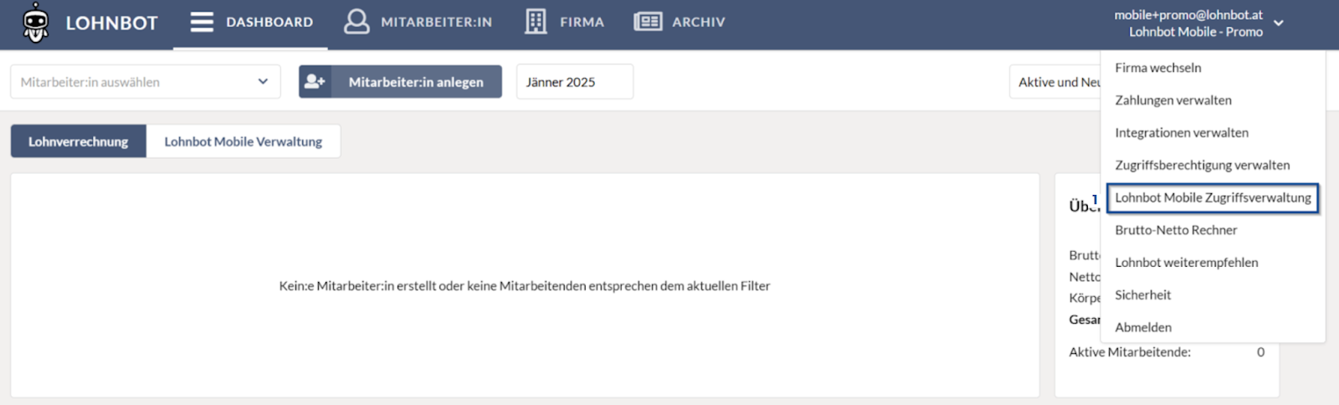Click the archive card icon beside Archiv
1339x405 pixels.
(648, 22)
